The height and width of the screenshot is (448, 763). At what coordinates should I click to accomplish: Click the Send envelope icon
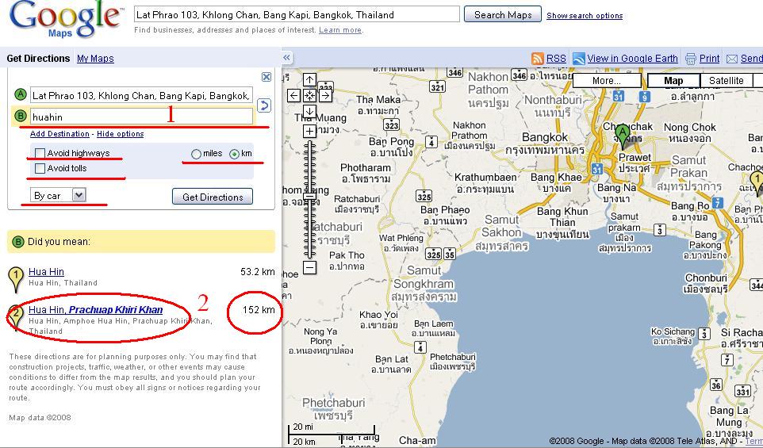click(x=732, y=59)
